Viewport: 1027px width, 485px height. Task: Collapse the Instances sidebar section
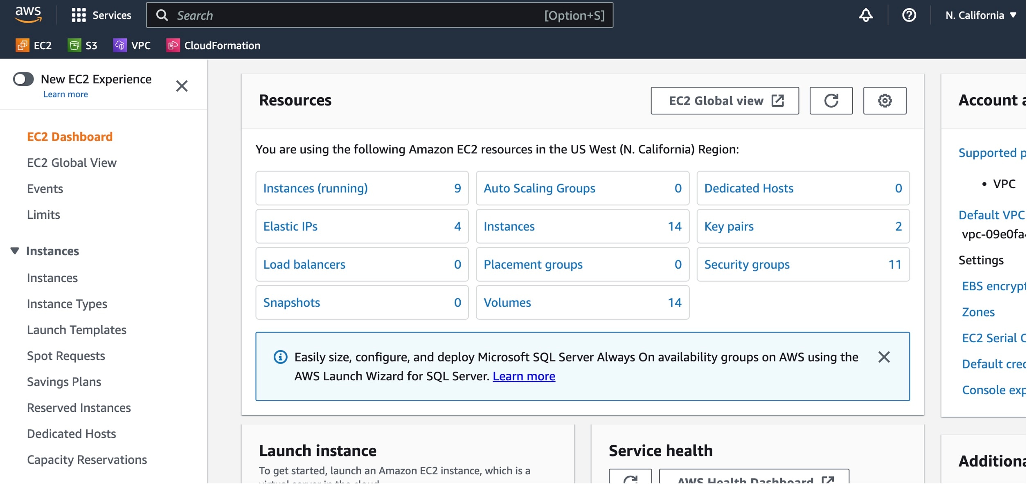(15, 251)
